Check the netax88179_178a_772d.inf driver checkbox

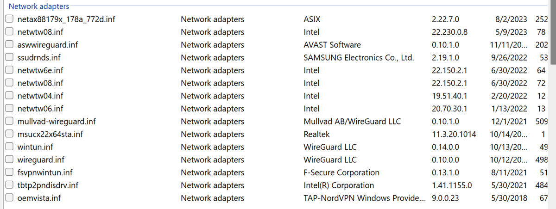9,19
